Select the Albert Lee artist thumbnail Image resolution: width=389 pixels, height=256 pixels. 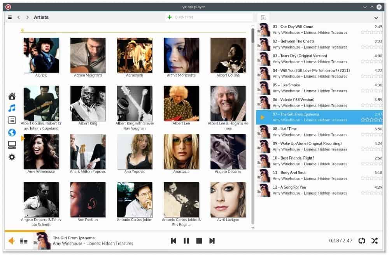click(x=181, y=103)
